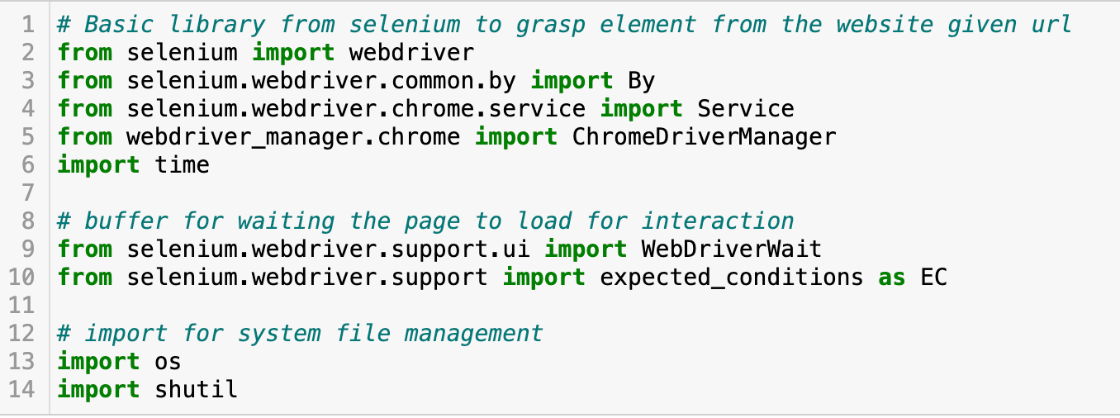
Task: Click empty line 7 in the code
Action: click(578, 193)
